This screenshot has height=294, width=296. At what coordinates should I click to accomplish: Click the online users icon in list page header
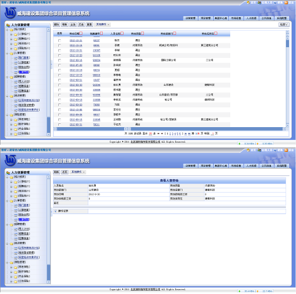(259, 3)
